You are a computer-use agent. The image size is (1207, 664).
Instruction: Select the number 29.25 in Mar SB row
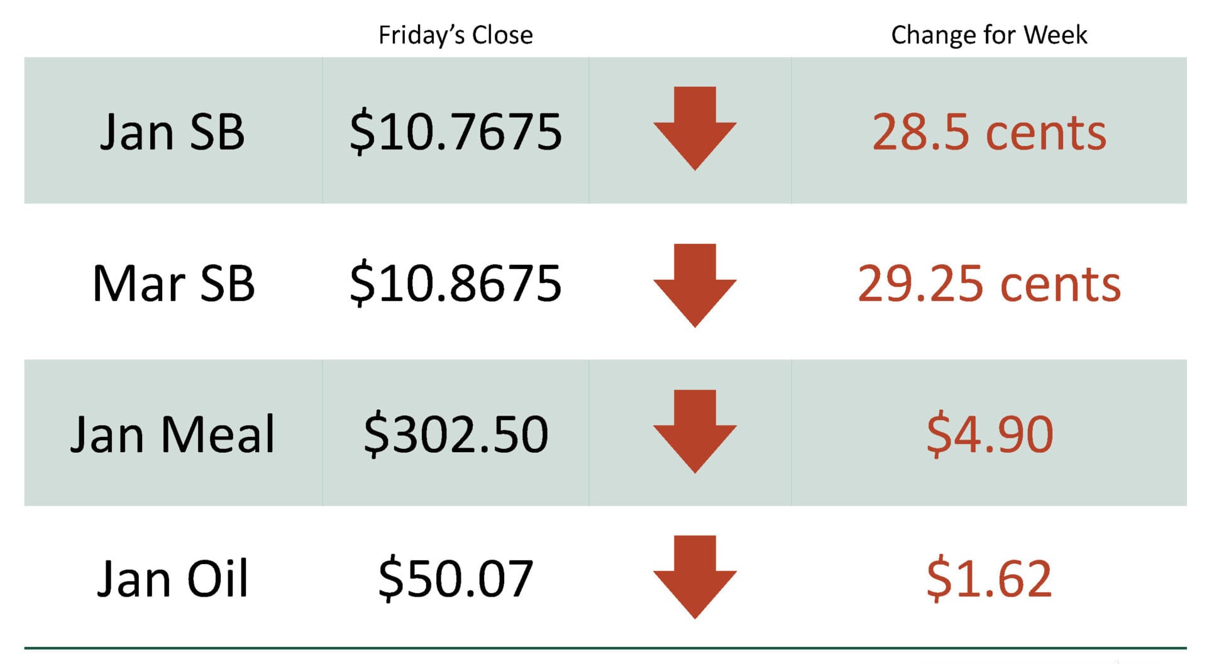click(920, 284)
